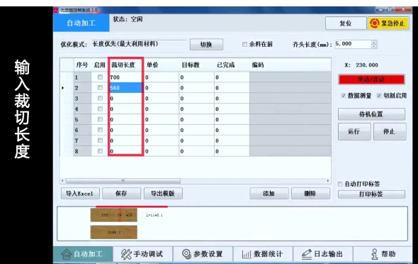
Task: Toggle the 余料在前 checkbox
Action: tap(244, 44)
